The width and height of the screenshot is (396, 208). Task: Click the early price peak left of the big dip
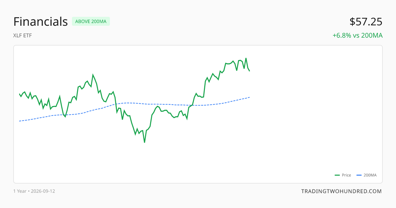tap(93, 75)
